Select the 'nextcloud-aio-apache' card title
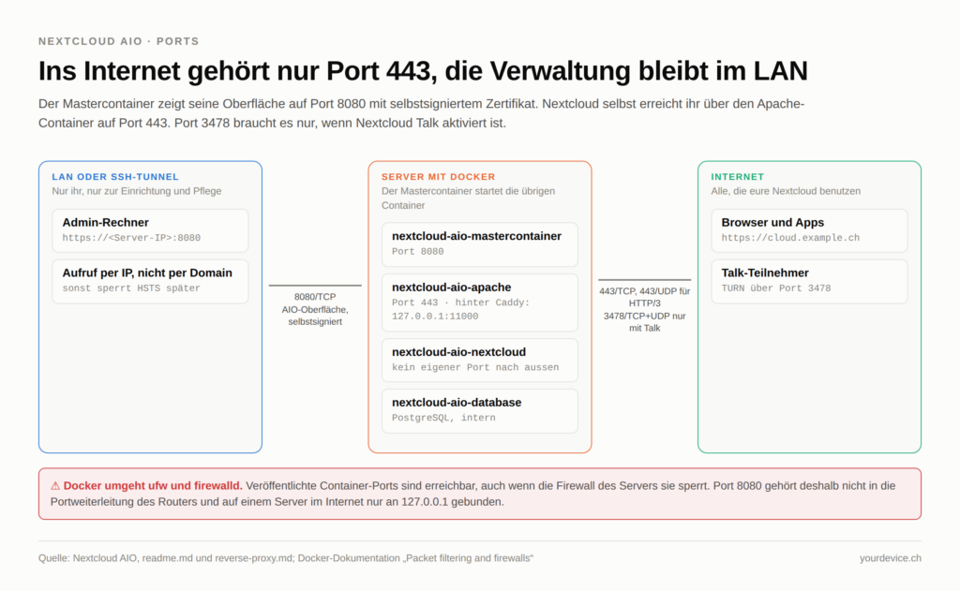 (x=451, y=287)
